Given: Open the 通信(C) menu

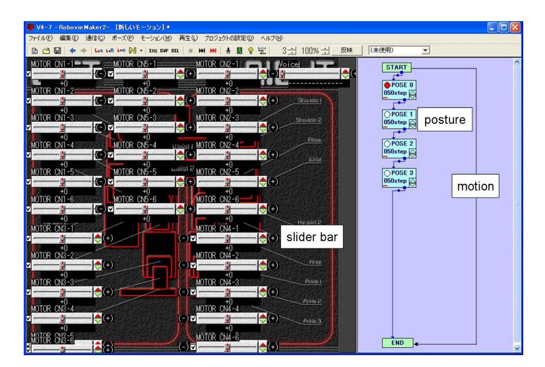Looking at the screenshot, I should (x=95, y=38).
